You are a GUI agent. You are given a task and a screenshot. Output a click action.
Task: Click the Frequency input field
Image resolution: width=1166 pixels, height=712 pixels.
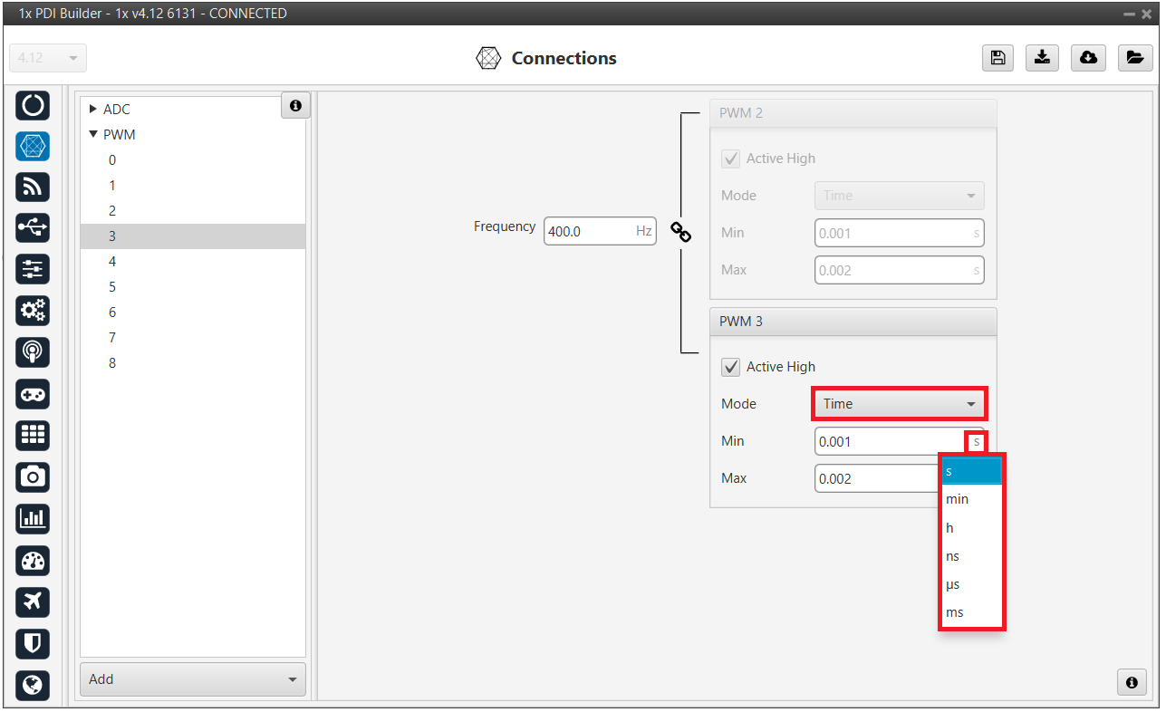(589, 231)
